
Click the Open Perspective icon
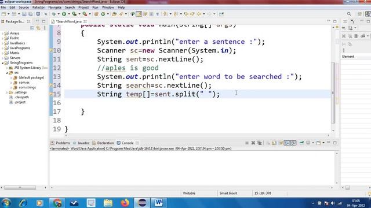pyautogui.click(x=359, y=14)
